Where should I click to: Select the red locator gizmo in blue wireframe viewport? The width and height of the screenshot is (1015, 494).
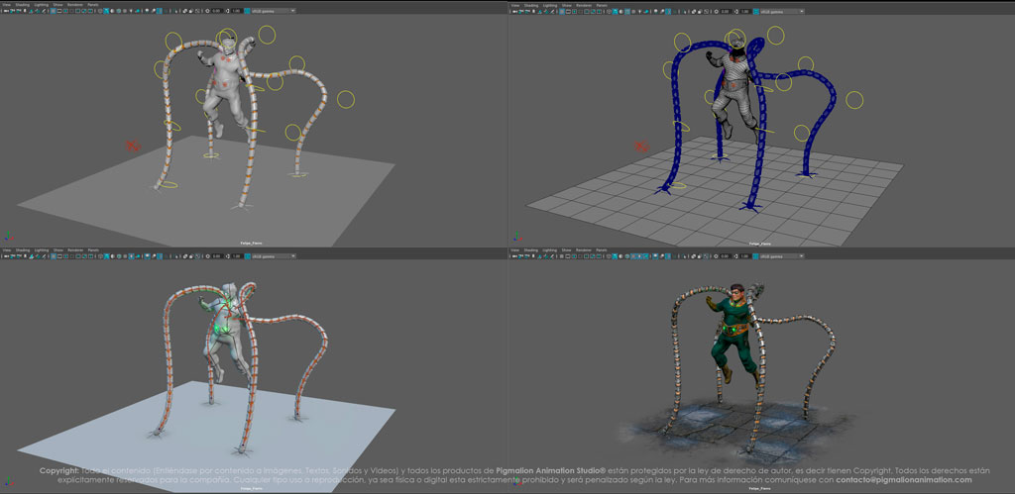pyautogui.click(x=641, y=147)
